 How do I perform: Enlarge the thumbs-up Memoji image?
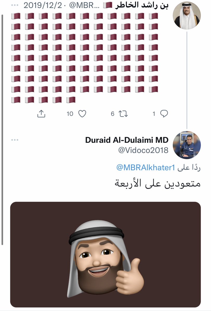tap(105, 255)
